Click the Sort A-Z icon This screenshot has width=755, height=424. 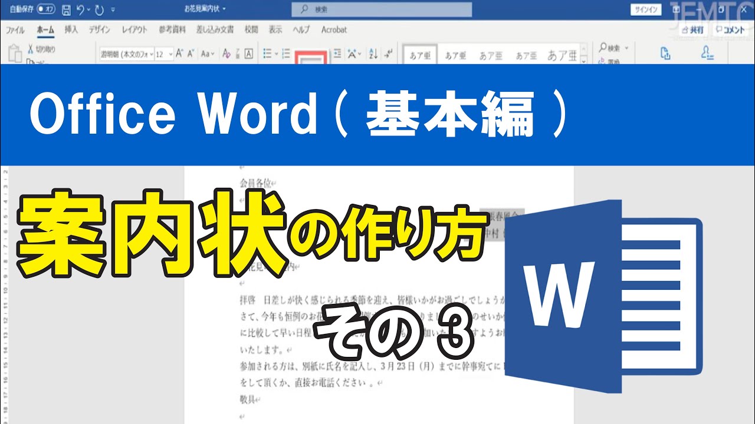(x=373, y=54)
